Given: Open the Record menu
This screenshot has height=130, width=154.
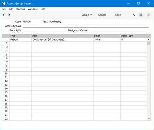Looking at the screenshot, I should [20, 9].
